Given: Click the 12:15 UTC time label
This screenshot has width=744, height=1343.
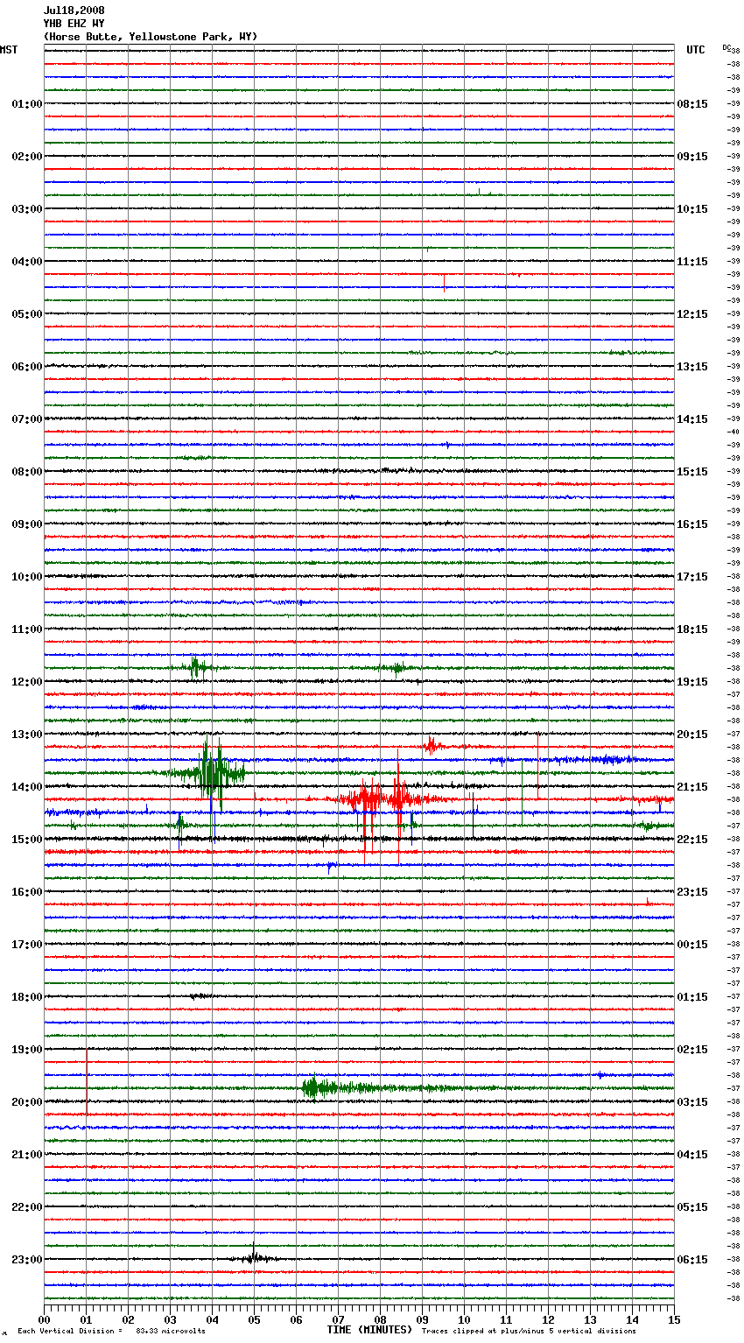Looking at the screenshot, I should [692, 314].
